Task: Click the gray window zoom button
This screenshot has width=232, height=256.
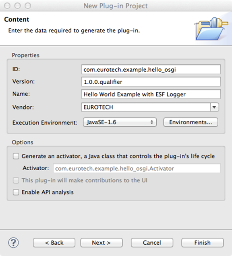Action: coord(28,6)
